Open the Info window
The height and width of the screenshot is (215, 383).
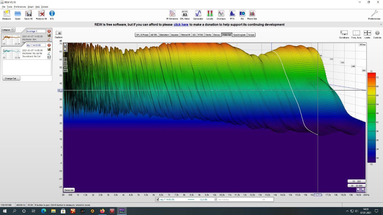point(52,15)
